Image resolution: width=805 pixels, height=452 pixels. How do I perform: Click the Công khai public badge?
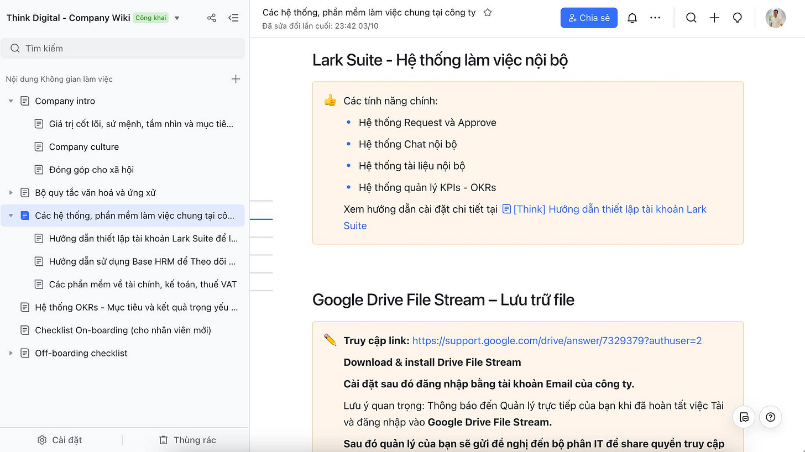tap(151, 18)
